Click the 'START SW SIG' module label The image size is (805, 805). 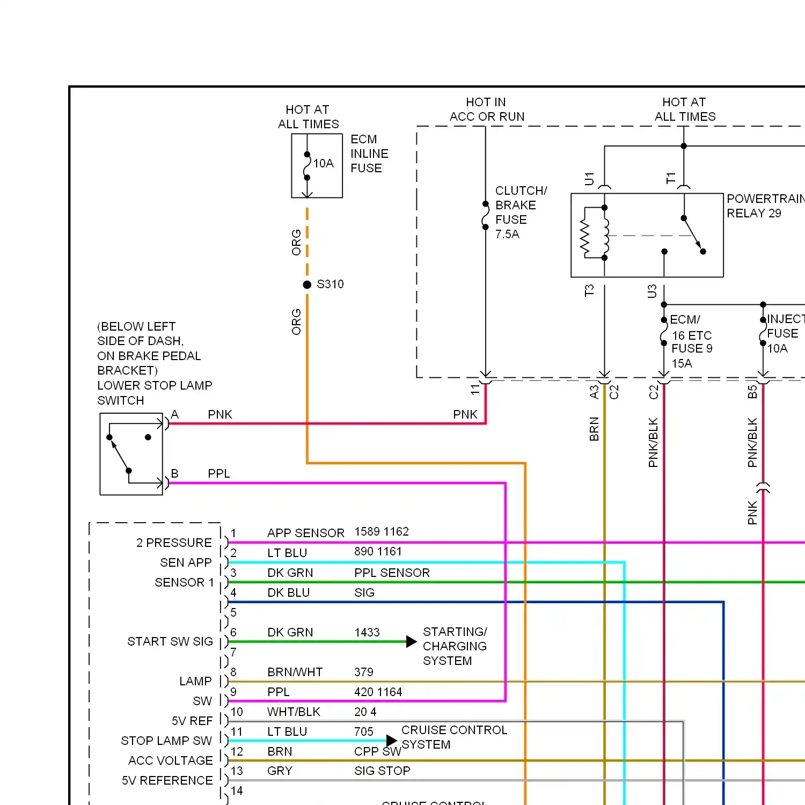(170, 641)
